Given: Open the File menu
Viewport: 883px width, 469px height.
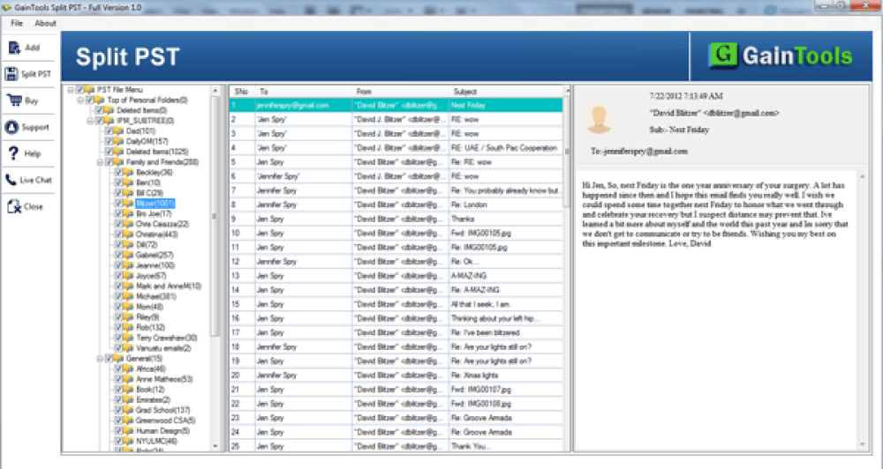Looking at the screenshot, I should pos(17,23).
